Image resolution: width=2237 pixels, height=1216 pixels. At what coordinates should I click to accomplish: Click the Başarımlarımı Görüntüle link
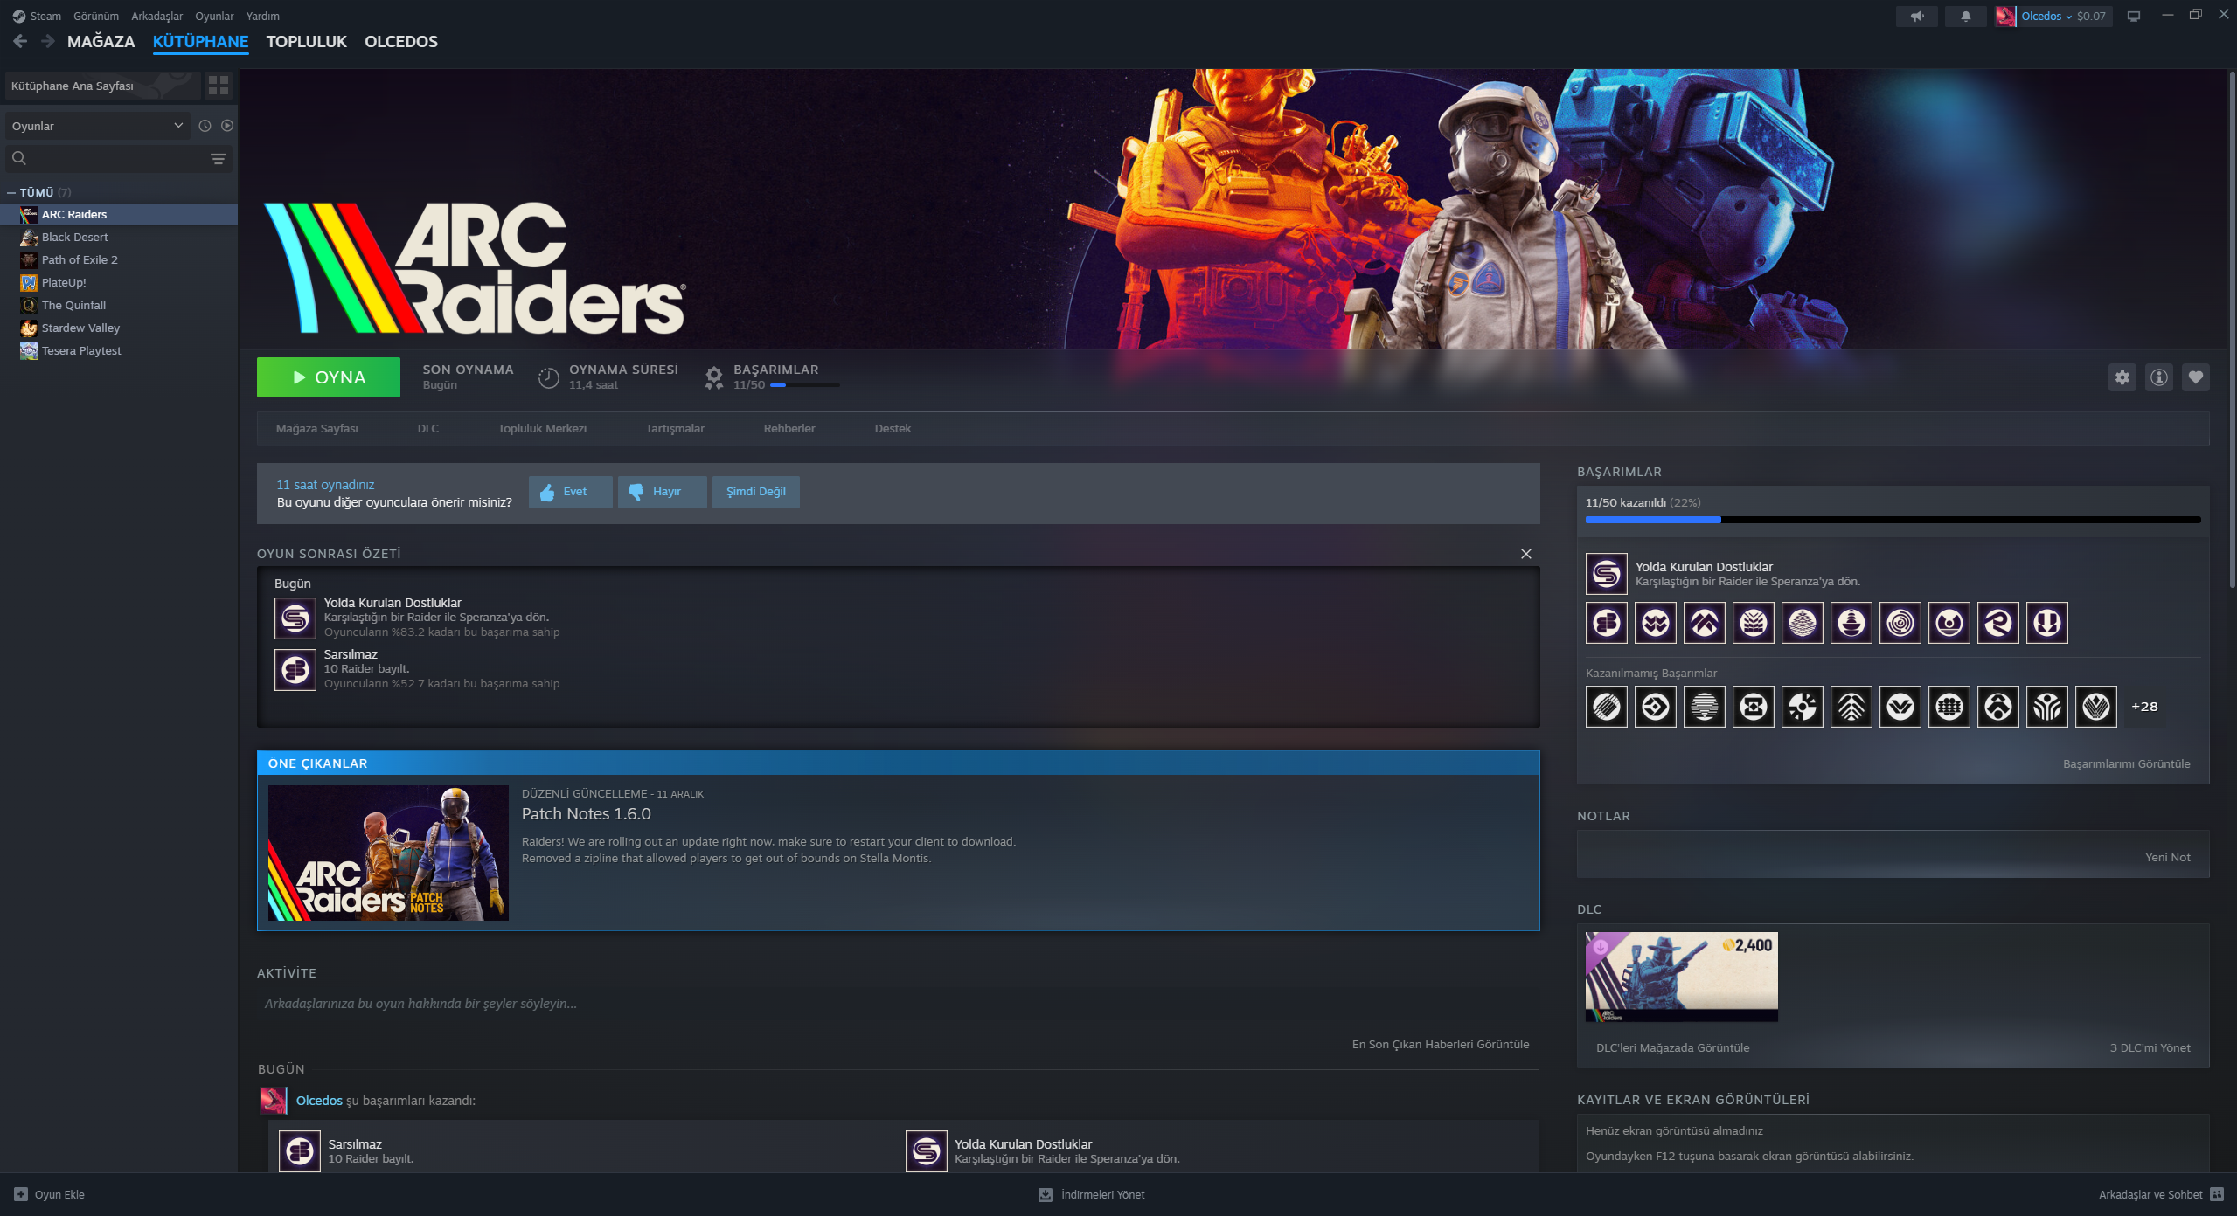pos(2125,763)
